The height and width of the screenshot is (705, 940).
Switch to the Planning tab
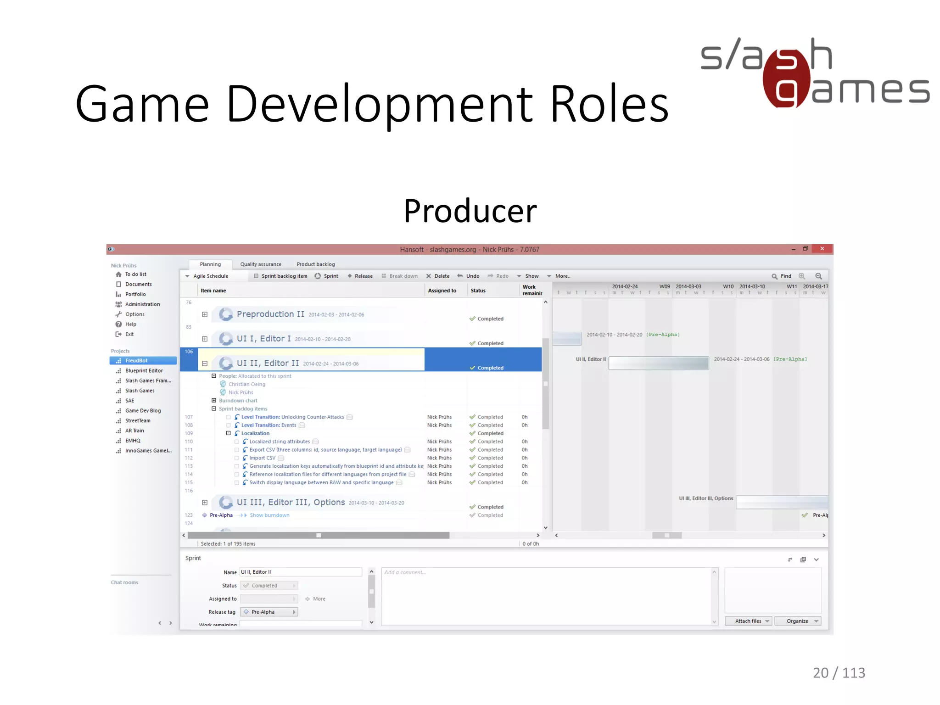pyautogui.click(x=210, y=264)
